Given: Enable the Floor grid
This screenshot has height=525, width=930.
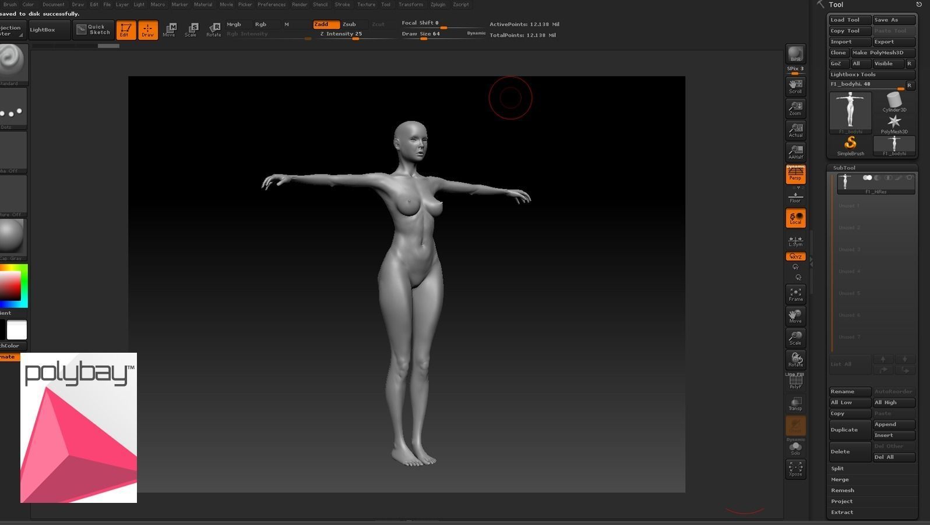Looking at the screenshot, I should click(795, 197).
